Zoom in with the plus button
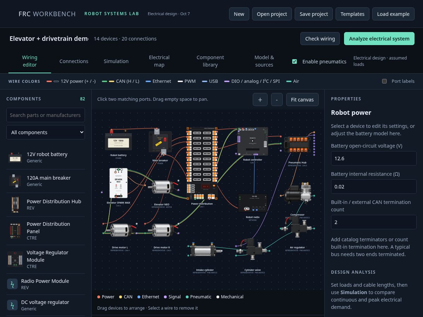Image resolution: width=423 pixels, height=317 pixels. [x=260, y=100]
